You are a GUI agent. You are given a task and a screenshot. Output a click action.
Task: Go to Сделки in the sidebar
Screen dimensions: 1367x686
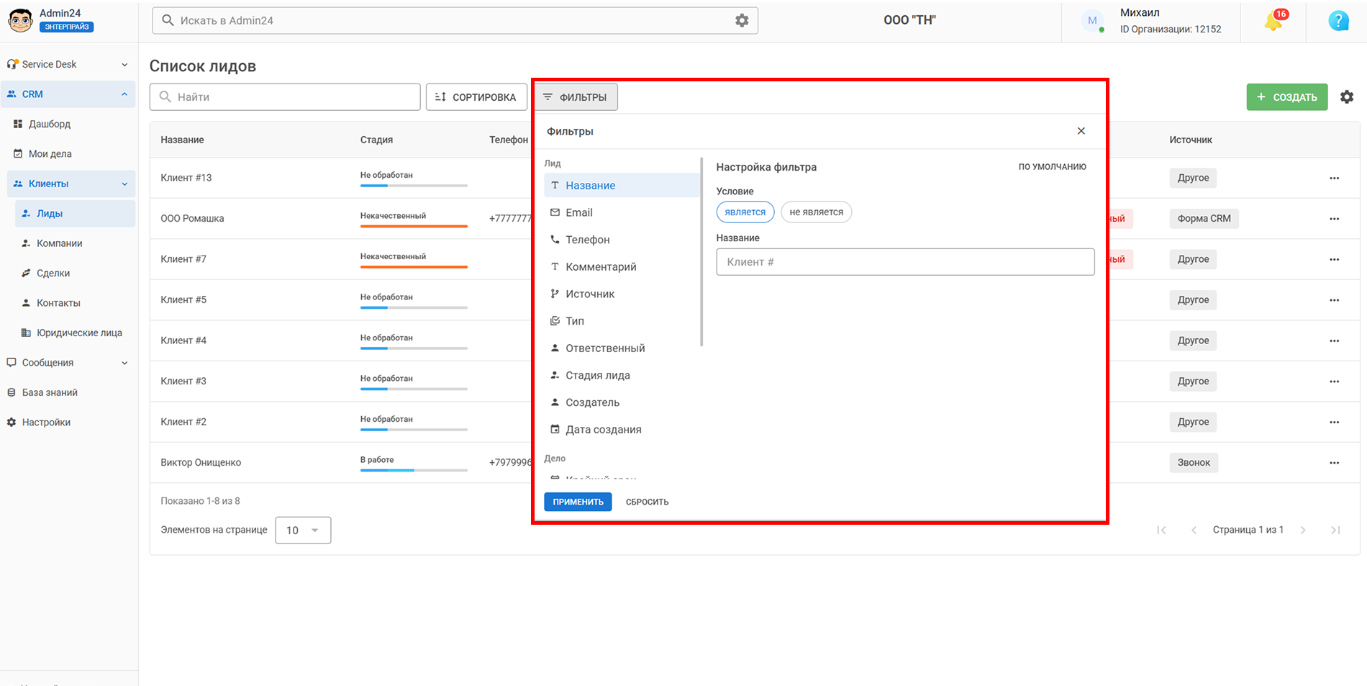[53, 274]
